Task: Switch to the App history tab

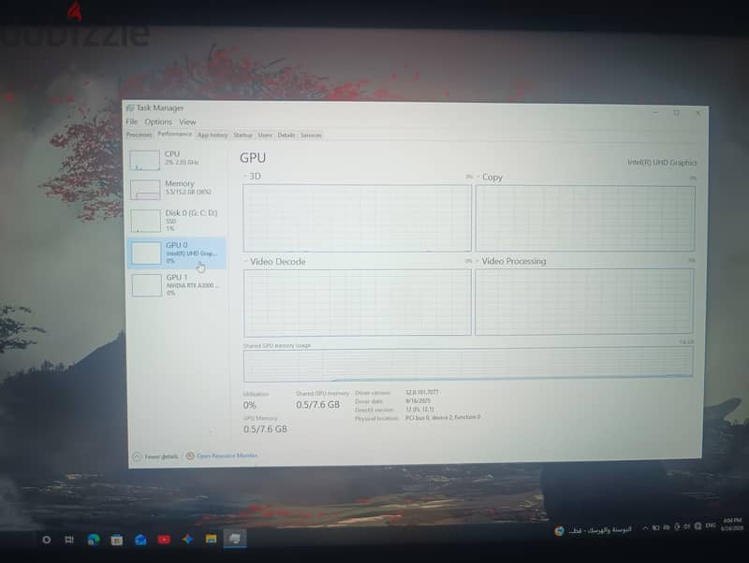Action: pyautogui.click(x=213, y=135)
